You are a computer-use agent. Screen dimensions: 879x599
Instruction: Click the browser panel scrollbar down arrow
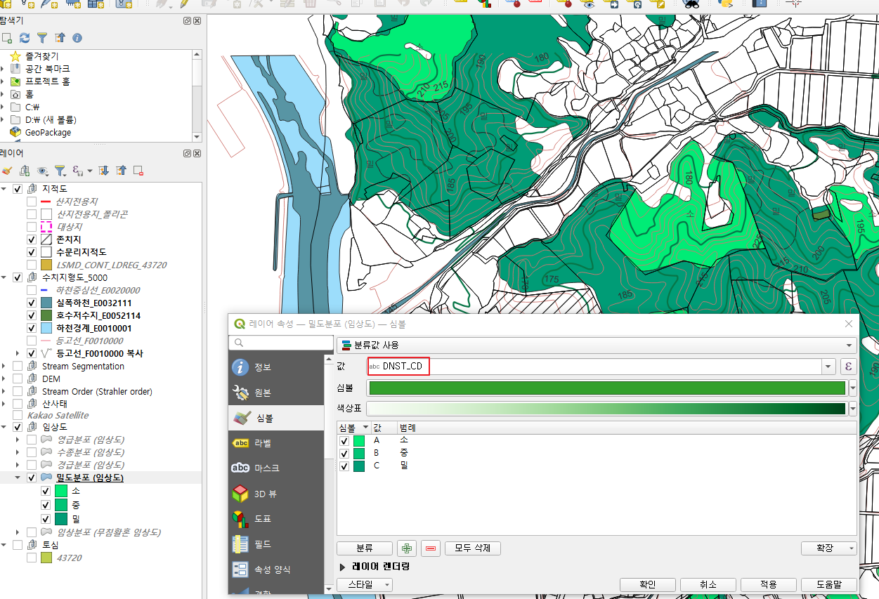coord(197,137)
